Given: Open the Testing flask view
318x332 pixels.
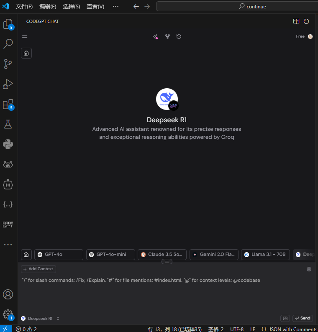Looking at the screenshot, I should (x=8, y=124).
